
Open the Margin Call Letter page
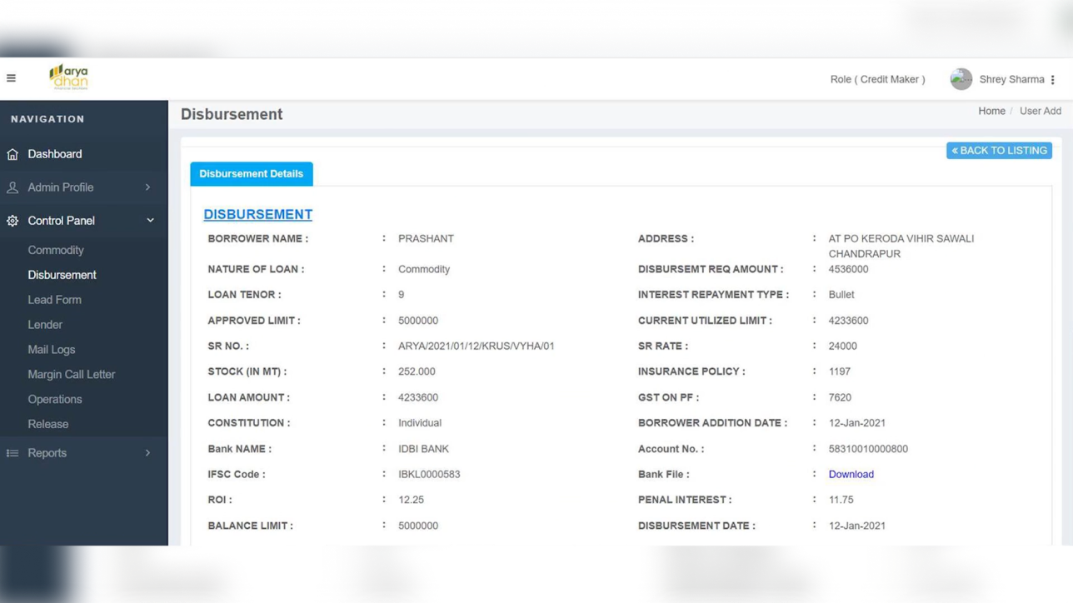[x=72, y=375]
